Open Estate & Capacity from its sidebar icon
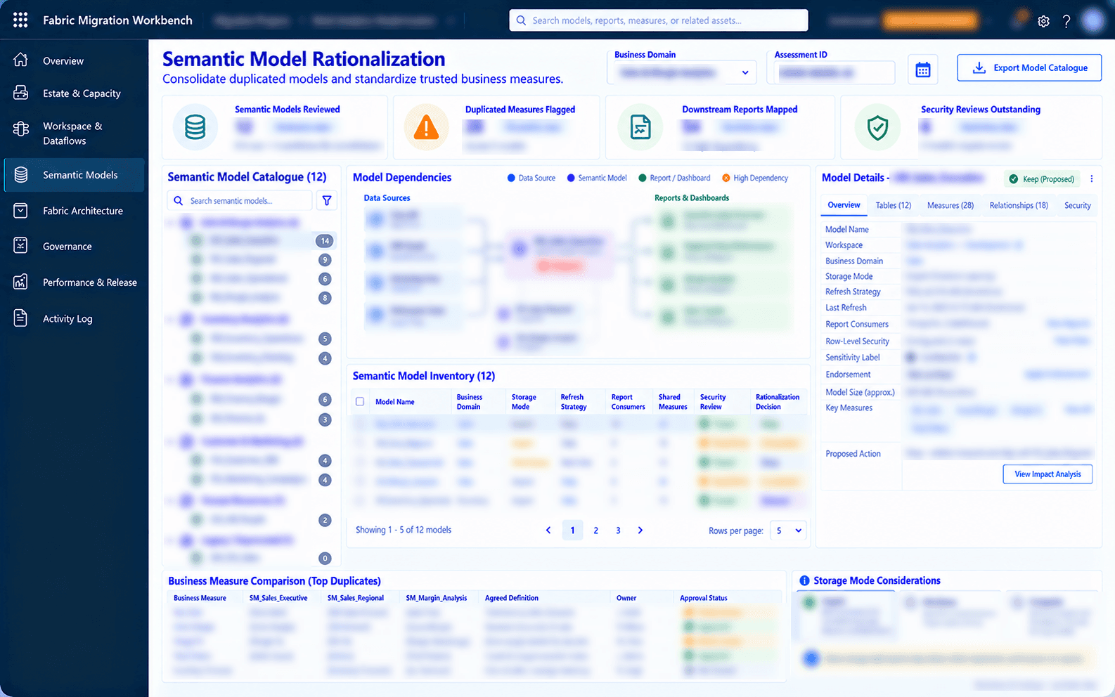Image resolution: width=1115 pixels, height=697 pixels. tap(21, 93)
